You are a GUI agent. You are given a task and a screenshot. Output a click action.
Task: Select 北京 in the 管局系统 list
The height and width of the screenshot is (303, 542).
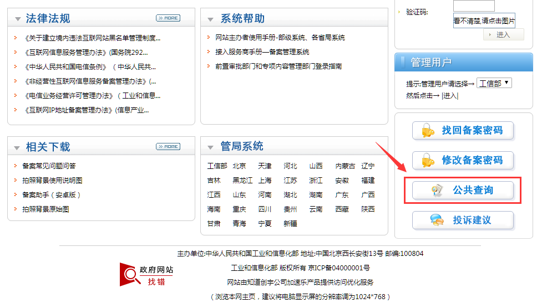239,166
